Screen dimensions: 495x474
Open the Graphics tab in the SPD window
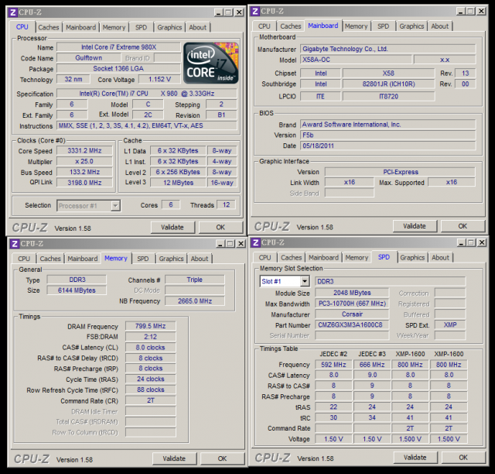coord(412,258)
